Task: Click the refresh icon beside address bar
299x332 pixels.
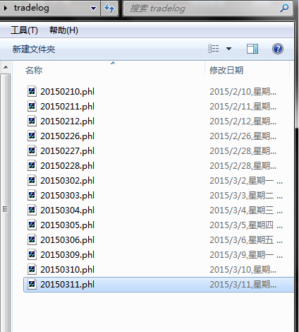Action: pyautogui.click(x=109, y=8)
